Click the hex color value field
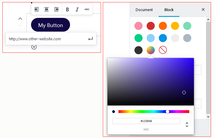 click(x=146, y=121)
